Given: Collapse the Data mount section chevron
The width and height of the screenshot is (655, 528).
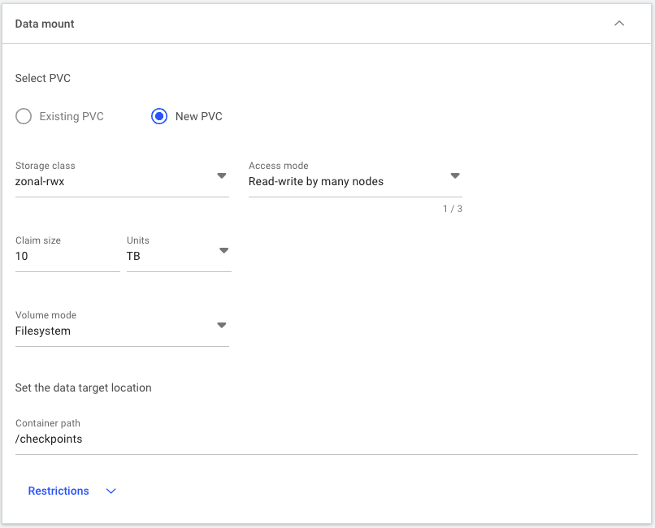Looking at the screenshot, I should click(x=619, y=24).
